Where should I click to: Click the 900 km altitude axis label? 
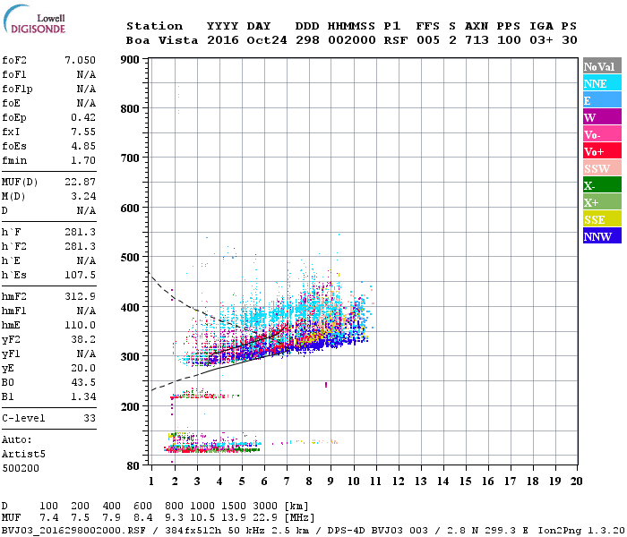pos(130,60)
